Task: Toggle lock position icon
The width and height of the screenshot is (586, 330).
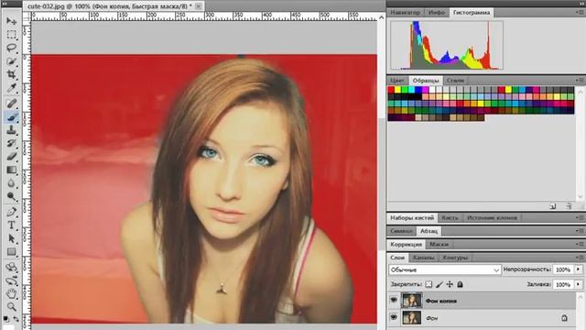Action: coord(450,285)
